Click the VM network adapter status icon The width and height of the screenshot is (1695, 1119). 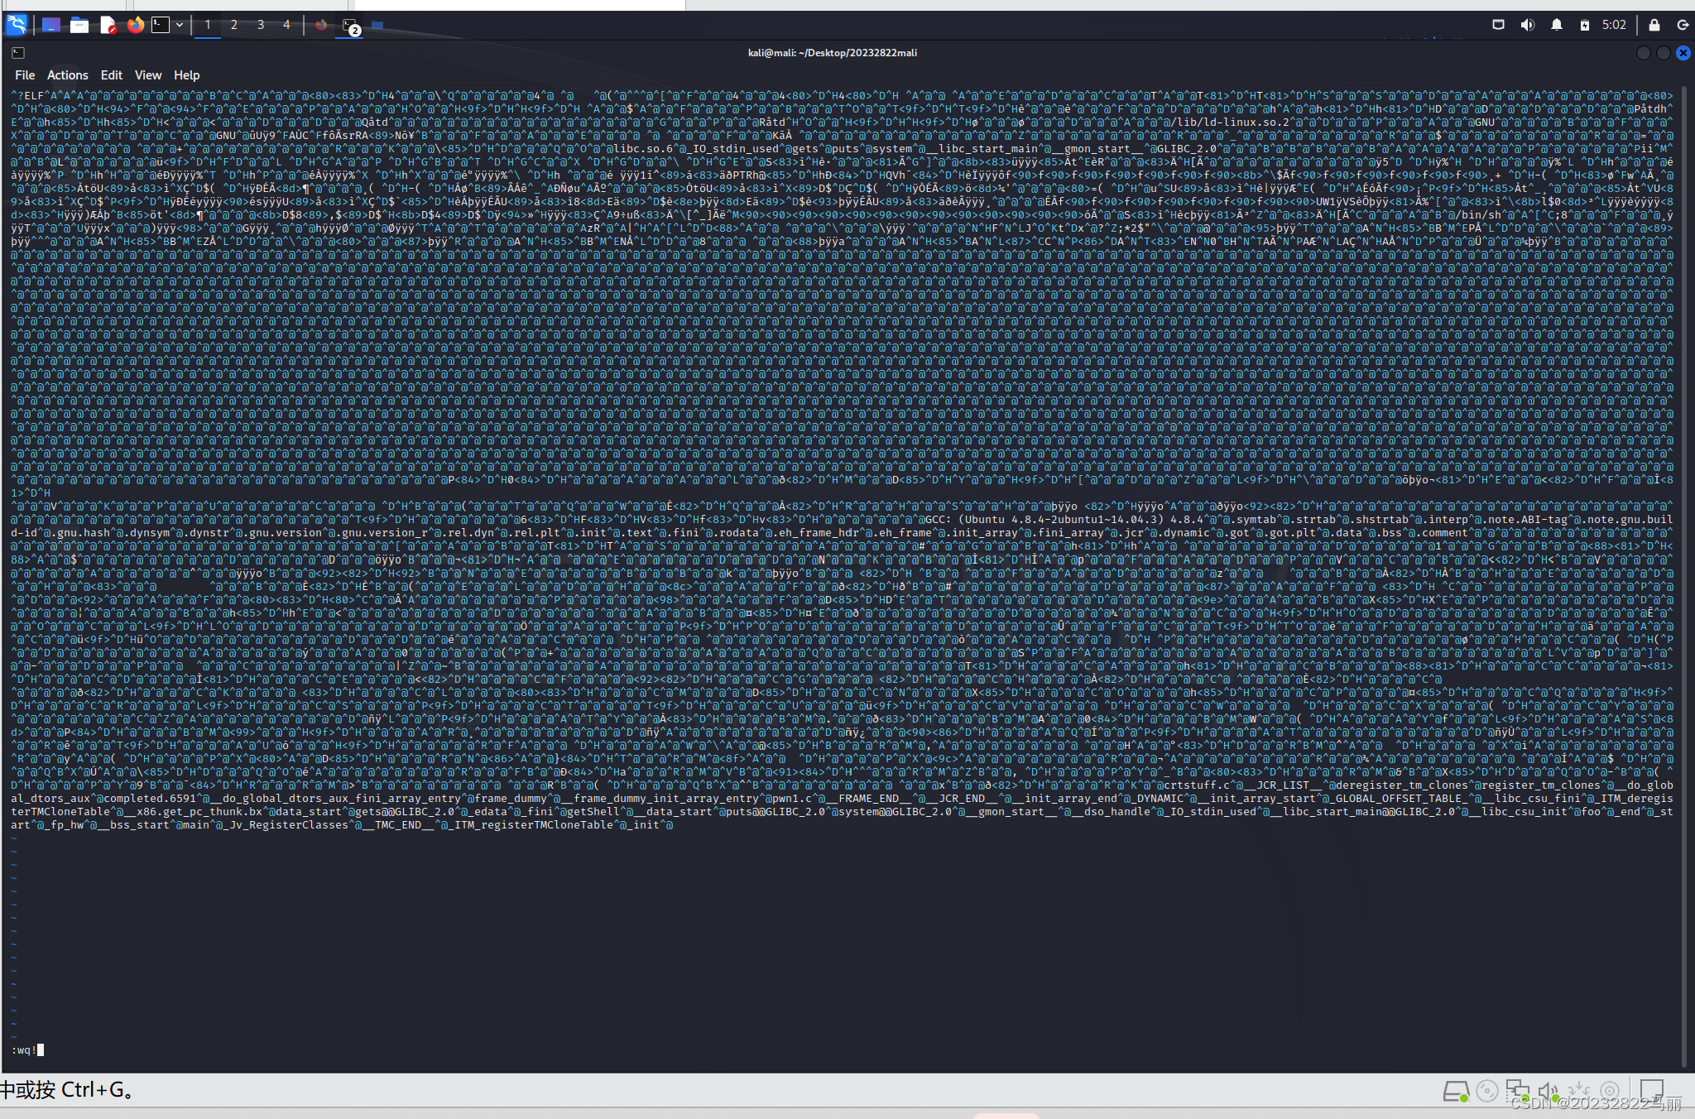coord(1517,1092)
